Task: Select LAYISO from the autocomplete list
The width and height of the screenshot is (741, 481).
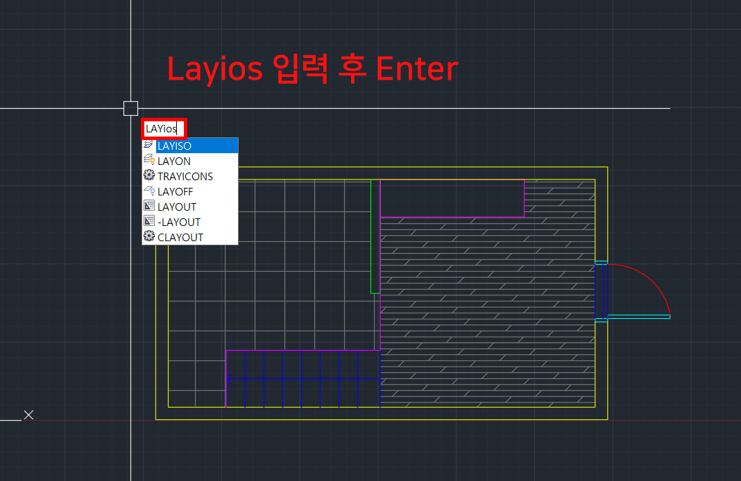Action: coord(190,146)
